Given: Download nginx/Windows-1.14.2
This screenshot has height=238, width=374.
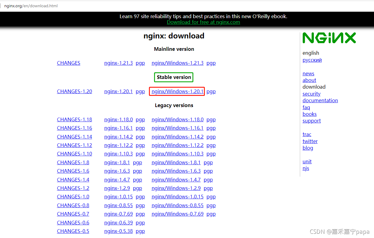Looking at the screenshot, I should click(x=178, y=137).
